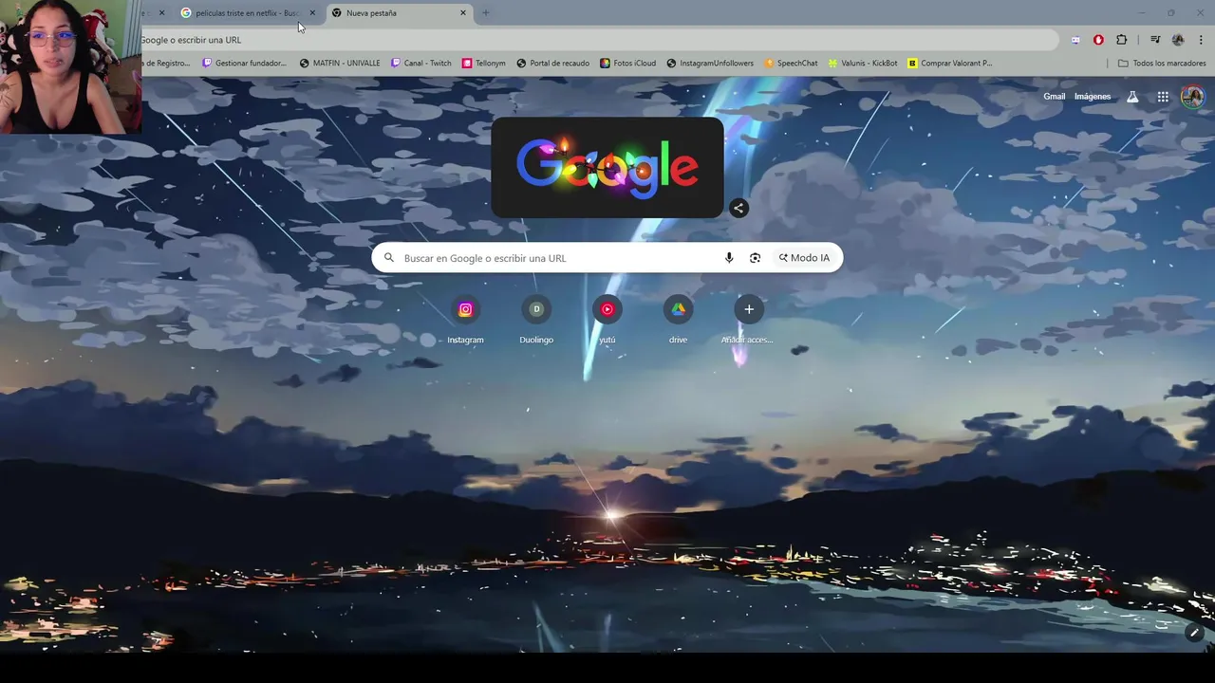1215x683 pixels.
Task: Click the browser address bar
Action: click(x=598, y=40)
